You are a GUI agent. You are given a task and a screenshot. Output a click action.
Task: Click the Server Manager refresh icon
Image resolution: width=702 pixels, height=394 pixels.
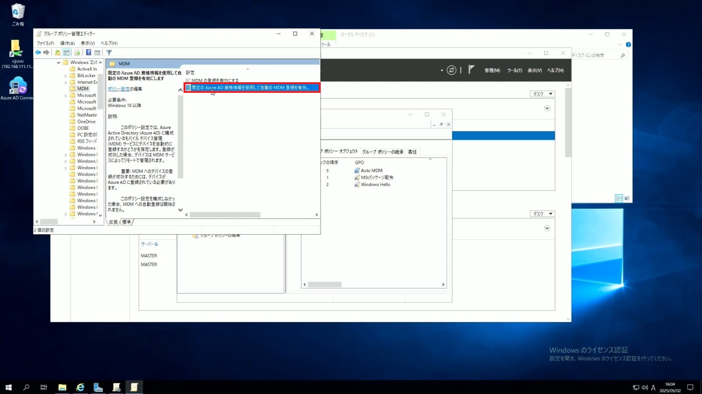(x=452, y=70)
